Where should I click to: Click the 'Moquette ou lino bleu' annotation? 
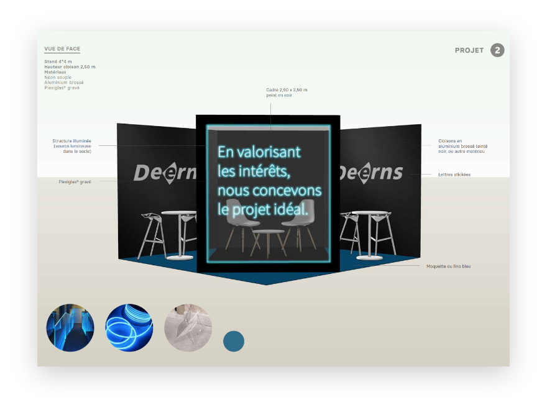coord(453,266)
